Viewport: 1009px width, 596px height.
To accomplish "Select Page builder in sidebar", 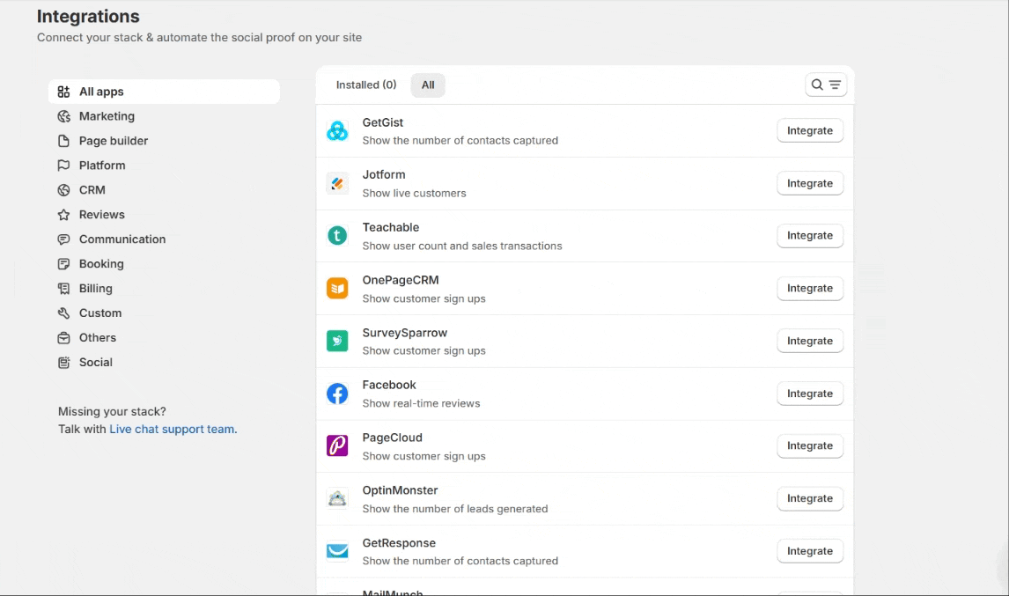I will pyautogui.click(x=114, y=141).
